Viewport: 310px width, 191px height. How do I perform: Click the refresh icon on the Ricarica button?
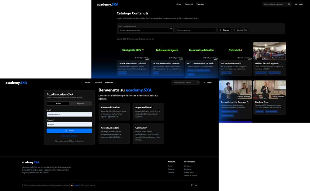pos(221,30)
